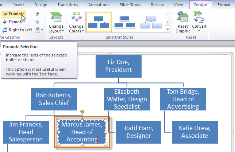Click the Promote button
235x152 pixels.
[14, 14]
